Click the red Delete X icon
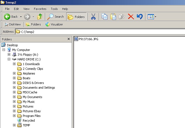 click(131, 17)
